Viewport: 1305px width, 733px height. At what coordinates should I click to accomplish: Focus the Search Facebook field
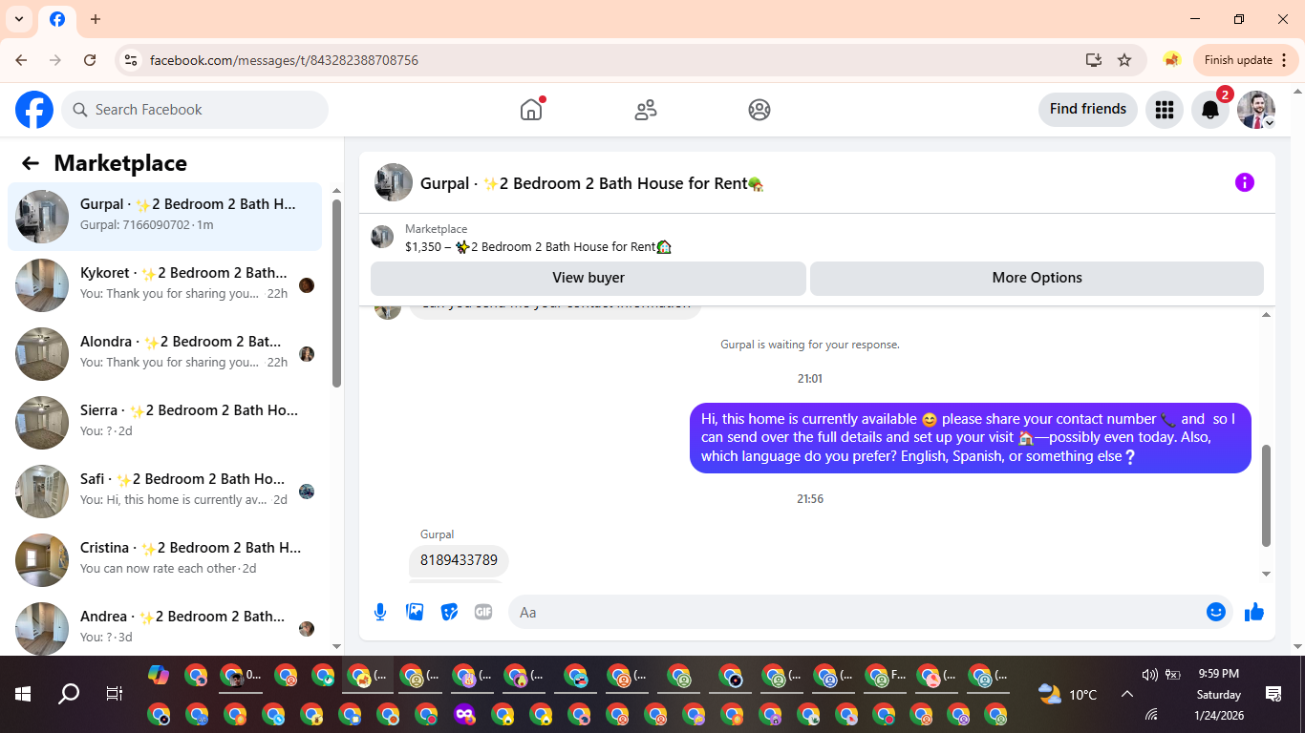click(195, 110)
